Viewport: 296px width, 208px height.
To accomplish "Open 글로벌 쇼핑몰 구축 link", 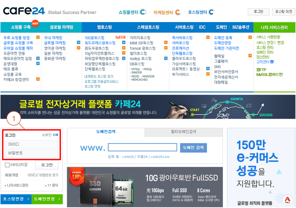I will point(18,43).
